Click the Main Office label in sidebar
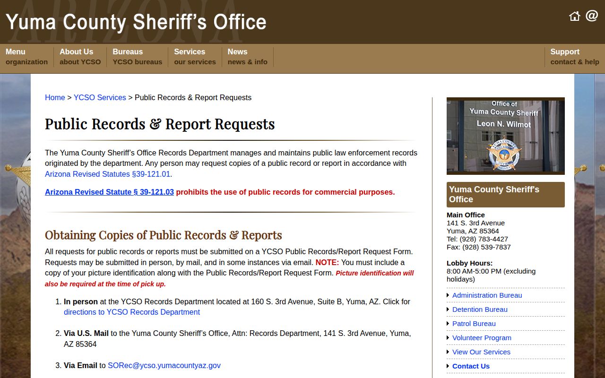 (466, 215)
